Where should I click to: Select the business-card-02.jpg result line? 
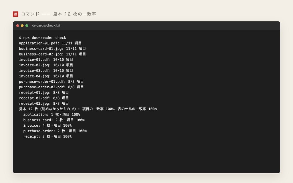tap(52, 54)
